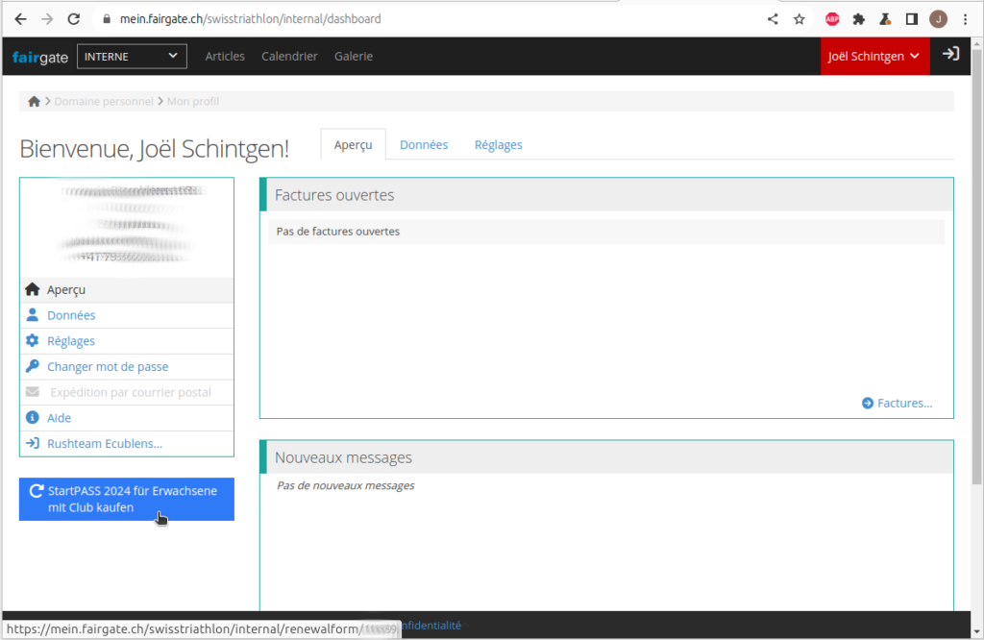
Task: Open the INTERNE dropdown selector
Action: click(132, 57)
